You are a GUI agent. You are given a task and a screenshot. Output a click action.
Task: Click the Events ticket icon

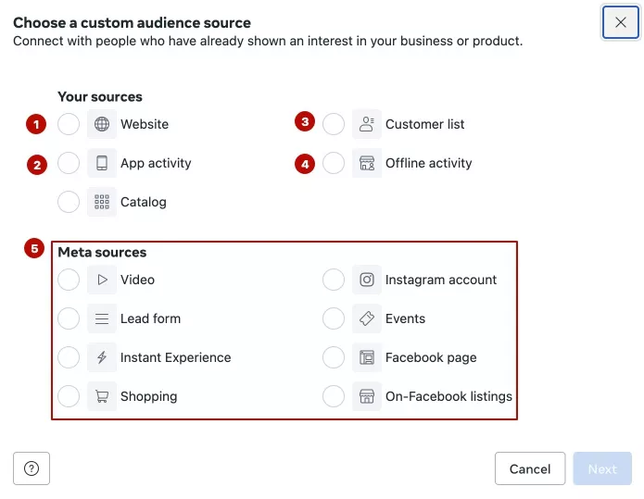point(367,318)
